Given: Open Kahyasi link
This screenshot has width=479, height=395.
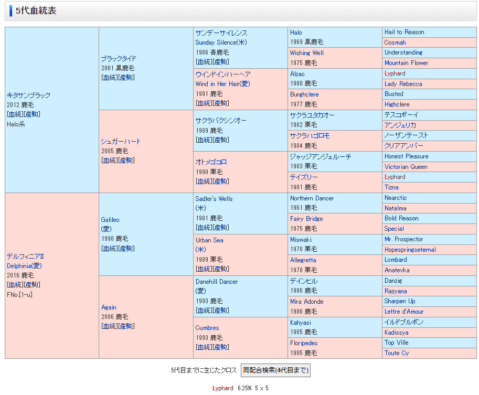Looking at the screenshot, I should pyautogui.click(x=301, y=323).
